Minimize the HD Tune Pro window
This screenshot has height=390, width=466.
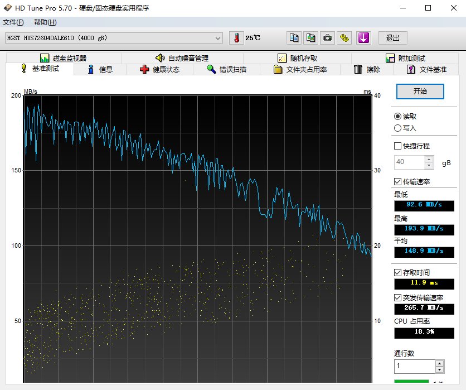pyautogui.click(x=403, y=8)
